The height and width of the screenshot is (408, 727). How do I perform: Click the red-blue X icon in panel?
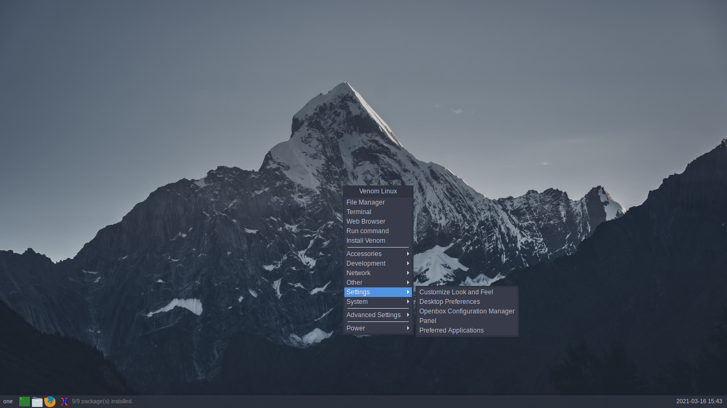64,402
